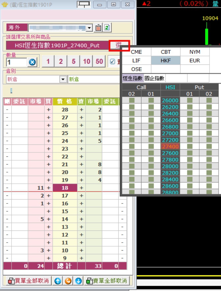Image resolution: width=221 pixels, height=291 pixels.
Task: Select Call 01 square for strike 28400
Action: point(151,179)
